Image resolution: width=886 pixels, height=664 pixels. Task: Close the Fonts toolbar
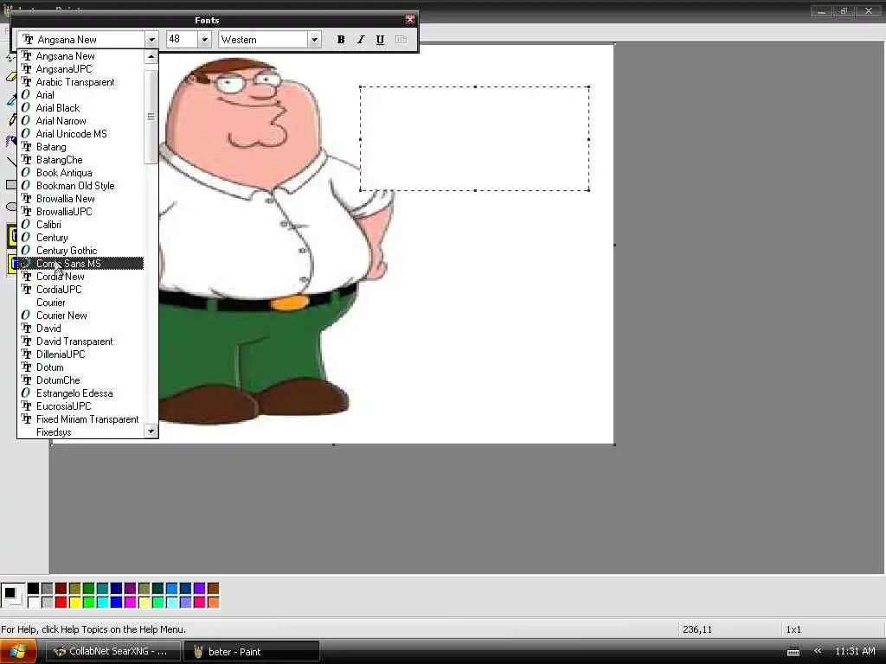(x=410, y=20)
